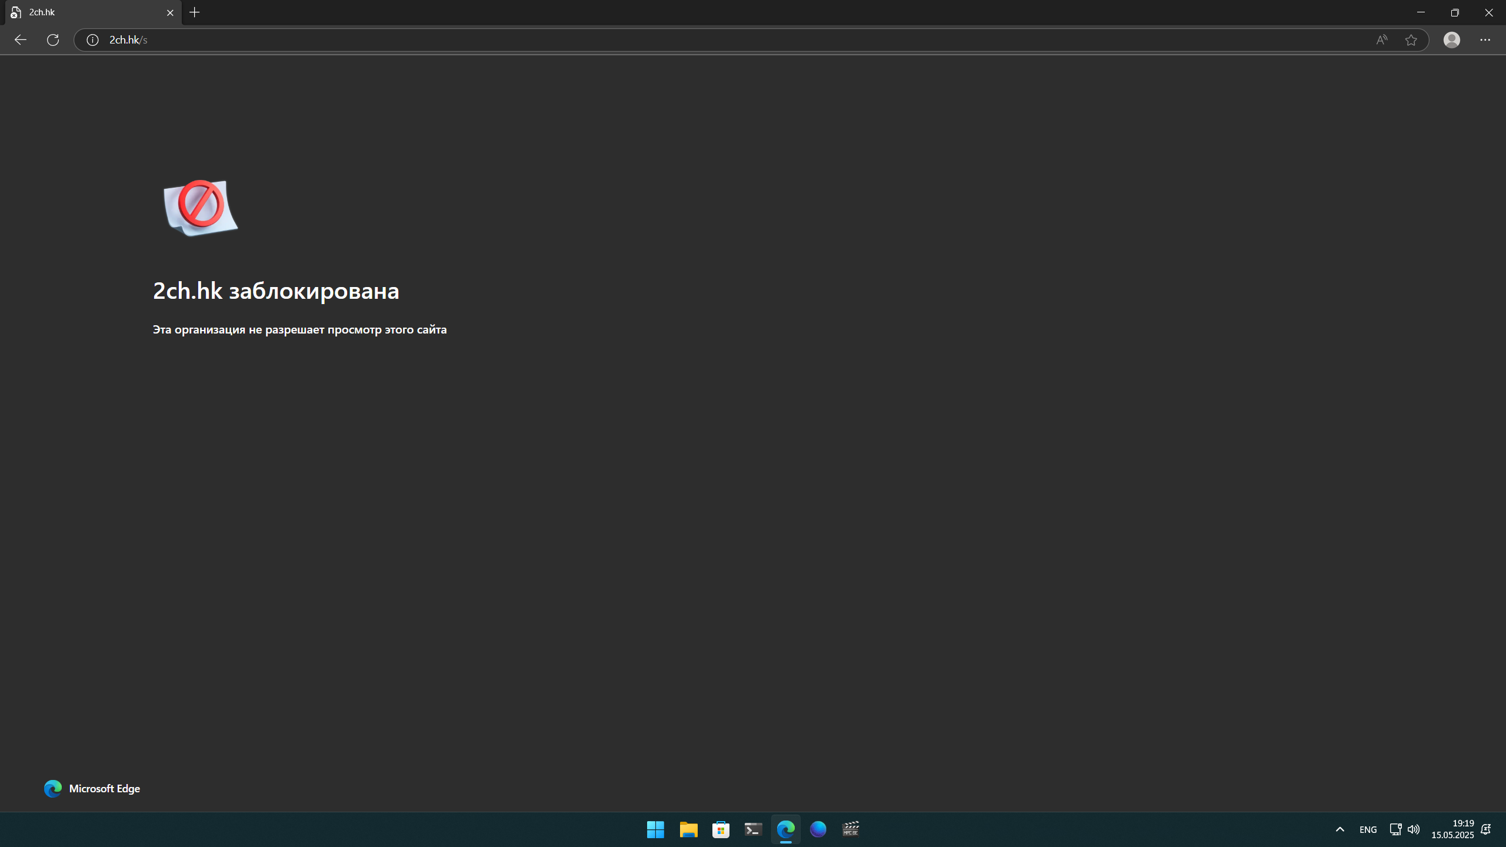Open File Explorer from taskbar
Screen dimensions: 1506x847
tap(688, 829)
